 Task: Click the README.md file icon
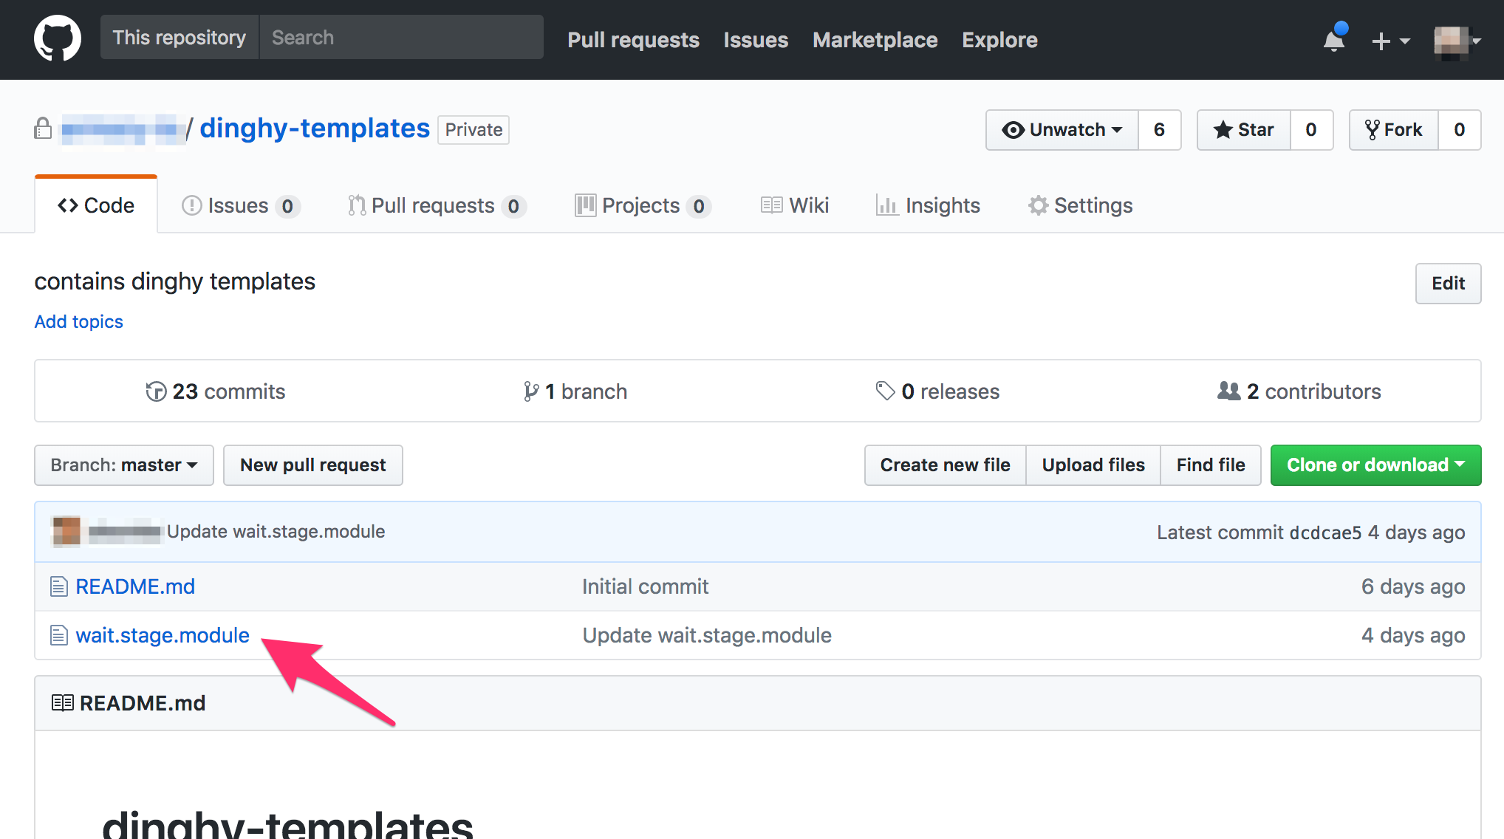point(59,587)
